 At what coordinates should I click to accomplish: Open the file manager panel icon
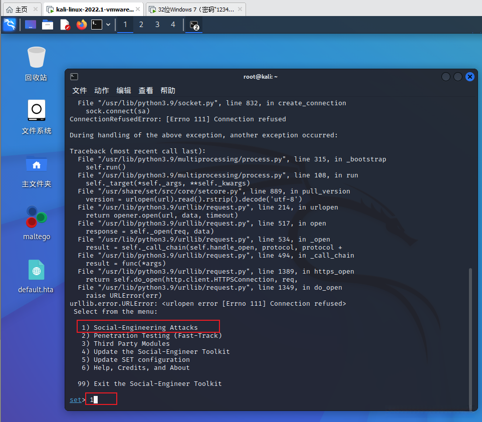(47, 25)
